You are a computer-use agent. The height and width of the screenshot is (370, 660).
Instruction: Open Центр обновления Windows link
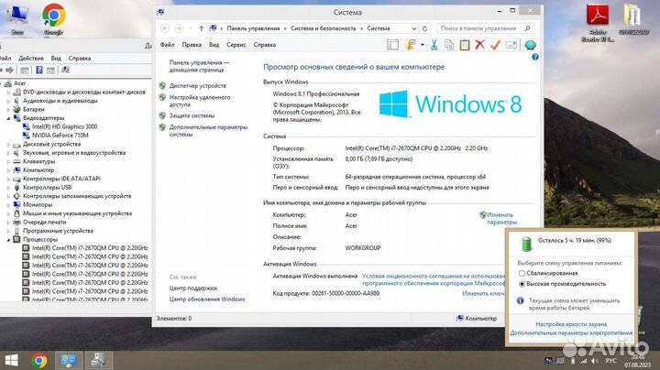coord(206,299)
